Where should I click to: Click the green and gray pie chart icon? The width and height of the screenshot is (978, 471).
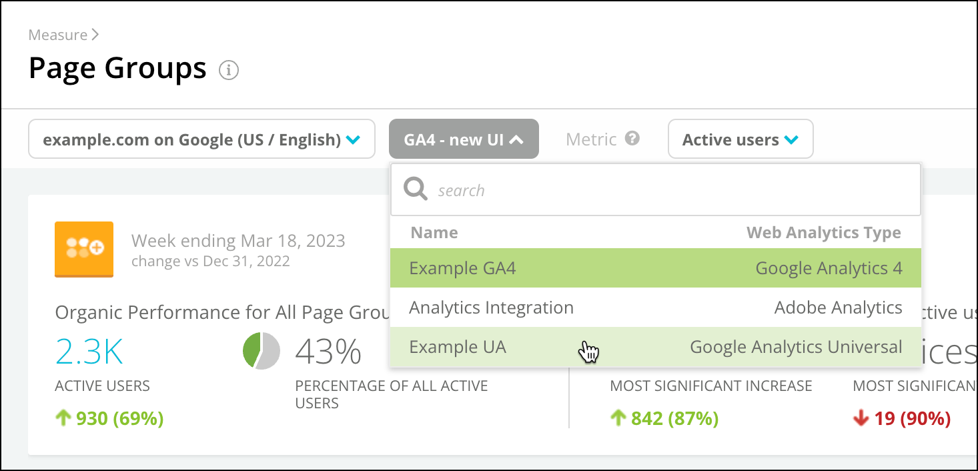262,350
